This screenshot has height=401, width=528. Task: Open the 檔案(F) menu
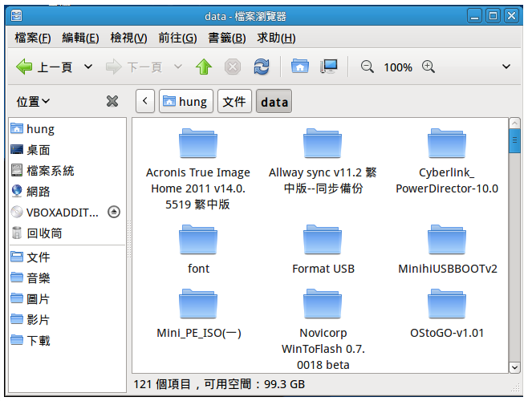click(33, 38)
